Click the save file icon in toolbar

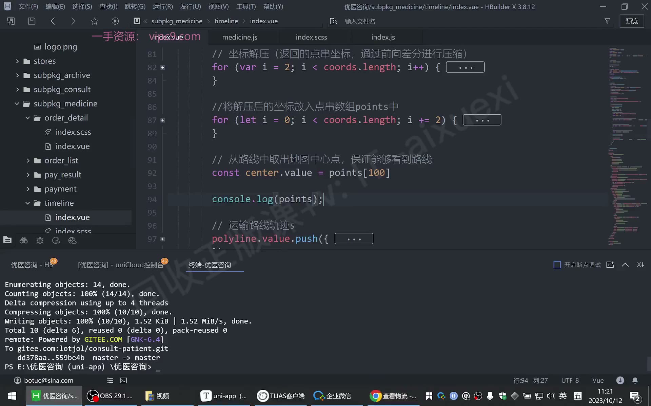(x=32, y=21)
